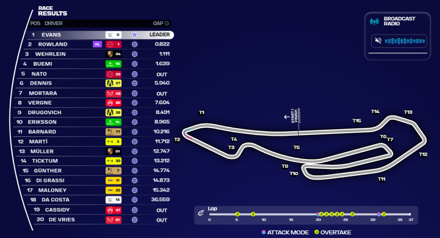Screen dimensions: 440x238
Task: Select driver DA COSTA in results
Action: 55,200
